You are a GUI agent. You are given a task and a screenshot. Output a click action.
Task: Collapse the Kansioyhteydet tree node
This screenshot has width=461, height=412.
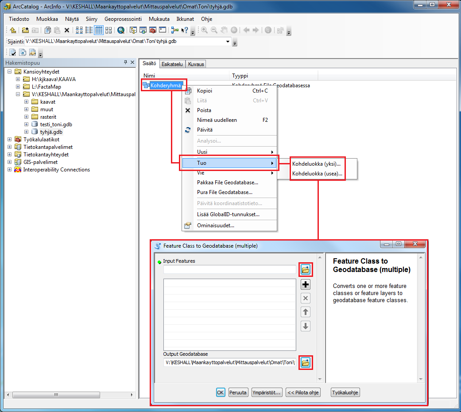[9, 71]
